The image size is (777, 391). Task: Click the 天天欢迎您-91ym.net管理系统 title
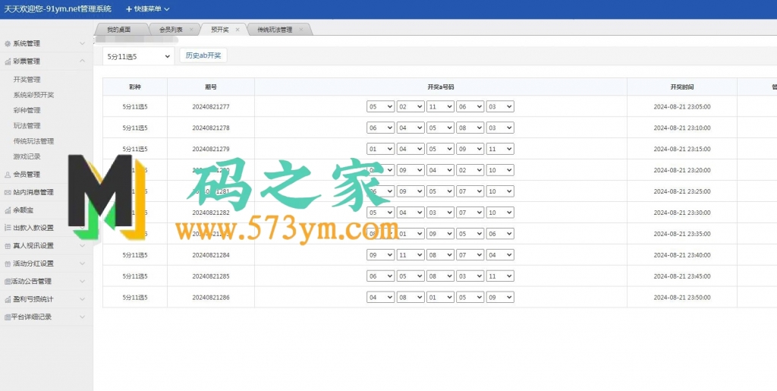pyautogui.click(x=58, y=9)
